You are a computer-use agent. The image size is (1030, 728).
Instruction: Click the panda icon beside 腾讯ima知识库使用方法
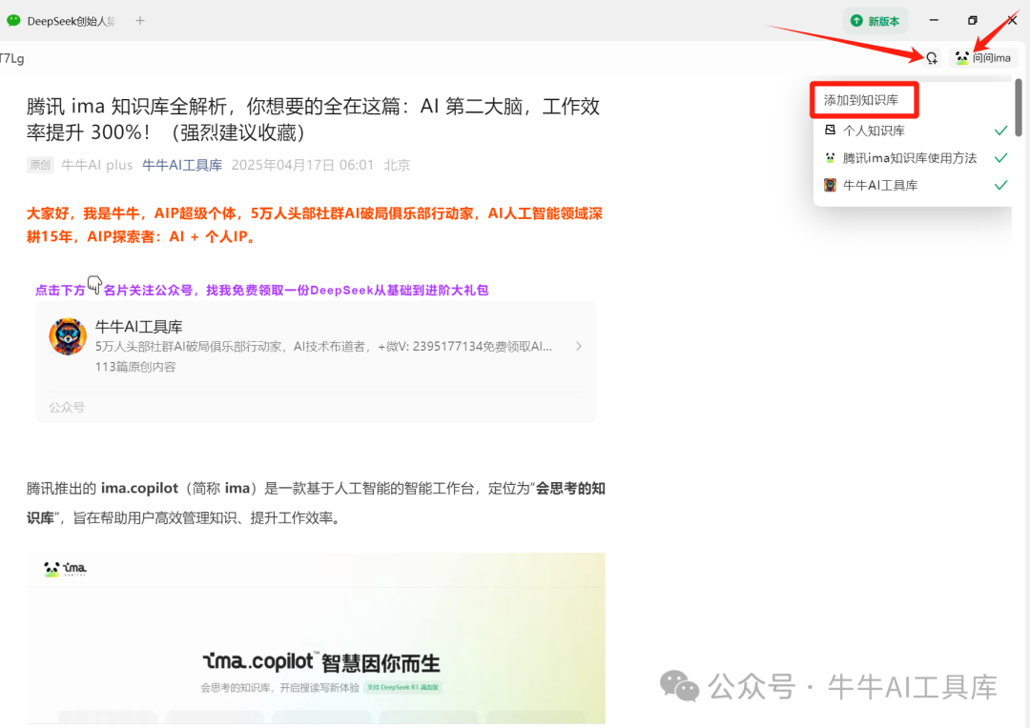(x=831, y=157)
